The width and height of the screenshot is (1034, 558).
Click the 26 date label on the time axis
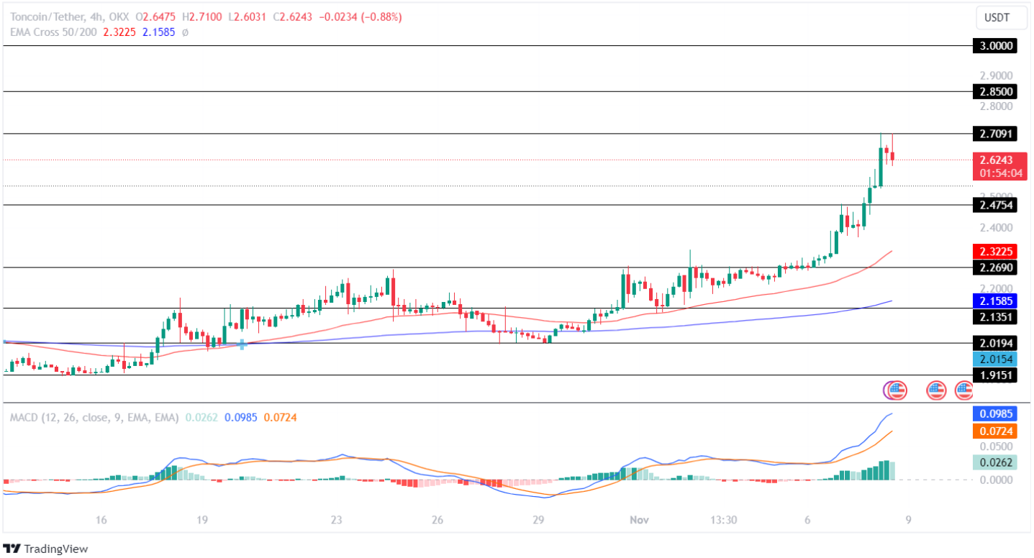(437, 520)
